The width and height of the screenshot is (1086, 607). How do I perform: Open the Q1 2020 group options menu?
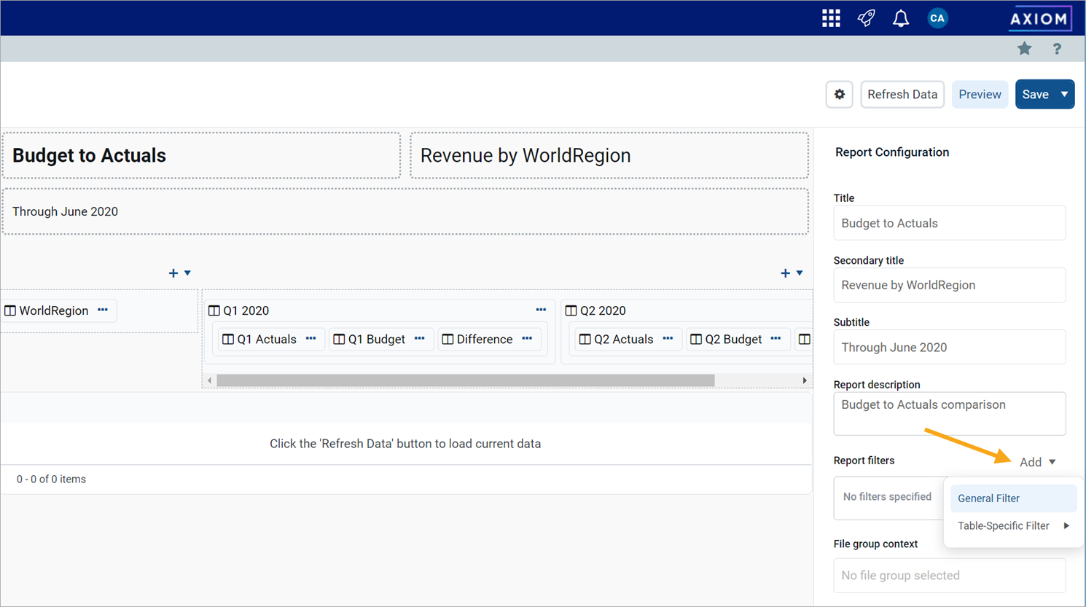(x=541, y=310)
